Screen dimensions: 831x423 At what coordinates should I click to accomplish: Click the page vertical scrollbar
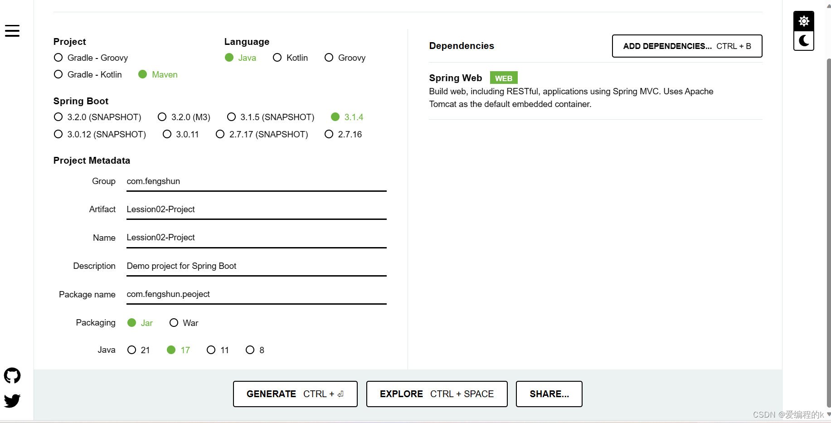[x=828, y=232]
